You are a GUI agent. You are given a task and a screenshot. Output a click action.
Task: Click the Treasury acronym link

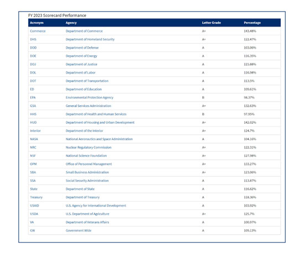pos(36,198)
